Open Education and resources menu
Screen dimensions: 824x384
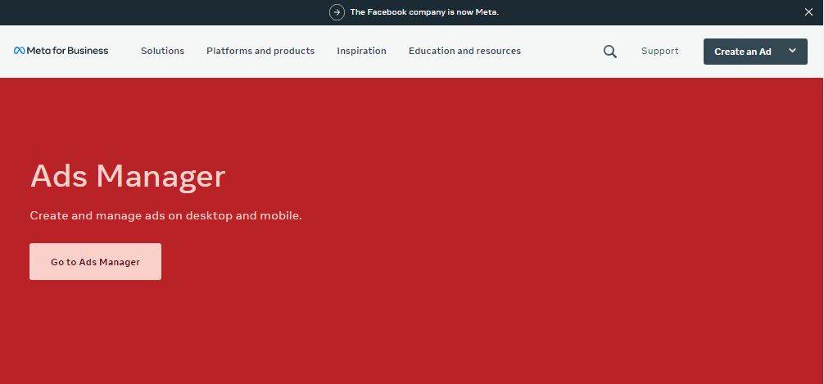tap(464, 51)
